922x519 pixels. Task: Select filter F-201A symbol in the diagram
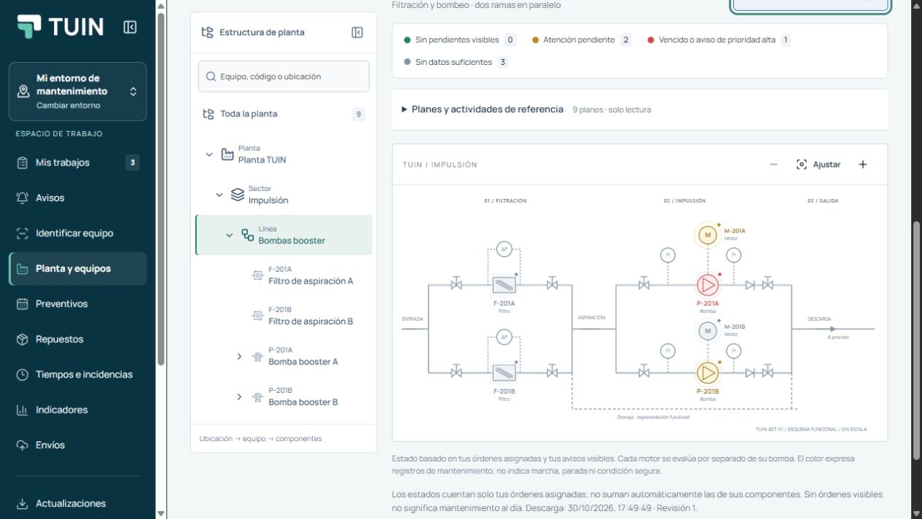coord(504,285)
